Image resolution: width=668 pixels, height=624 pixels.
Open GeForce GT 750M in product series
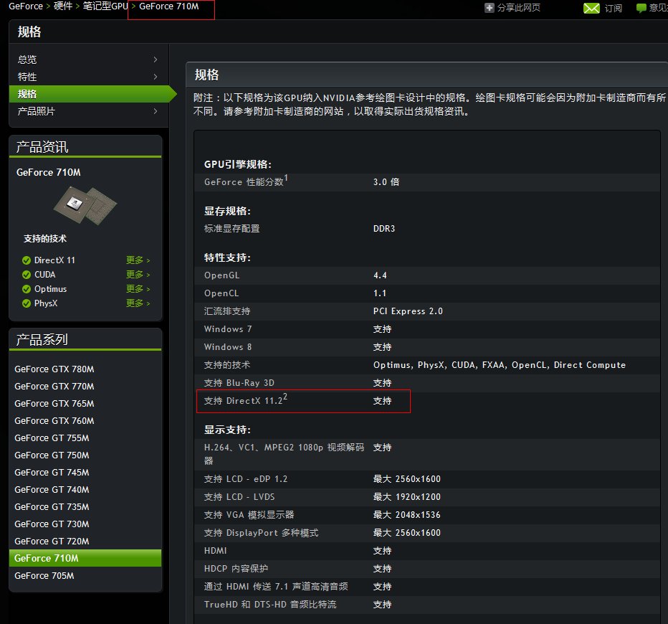pos(52,455)
